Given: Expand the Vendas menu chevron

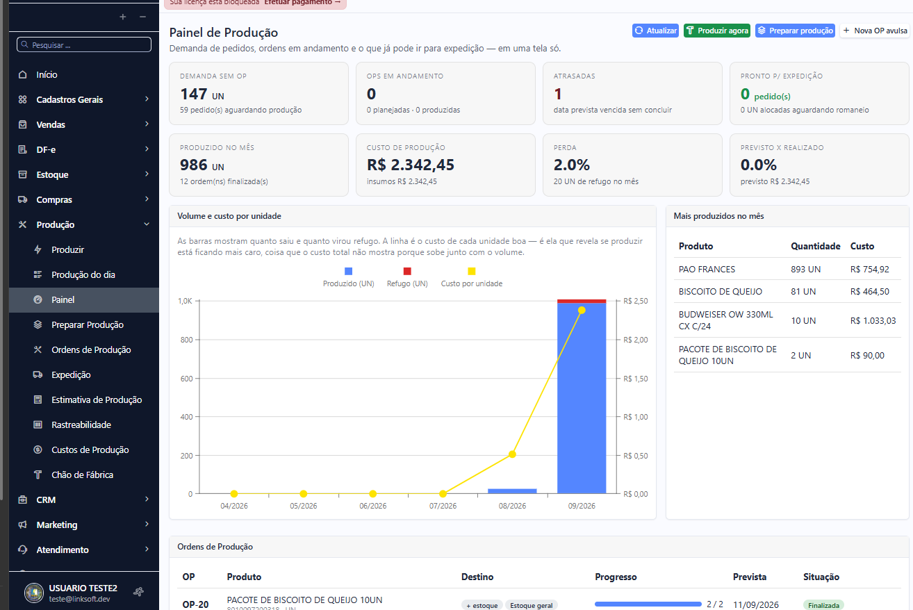Looking at the screenshot, I should [x=147, y=124].
